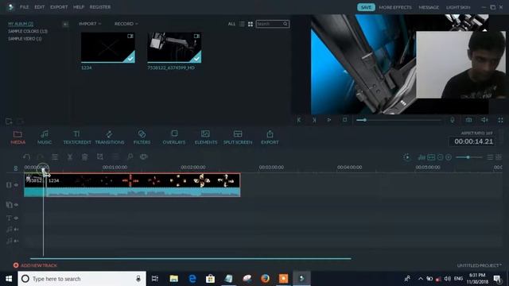
Task: Click the timeline zoom slider
Action: click(x=469, y=157)
